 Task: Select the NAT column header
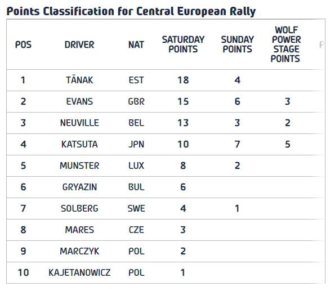(x=136, y=44)
